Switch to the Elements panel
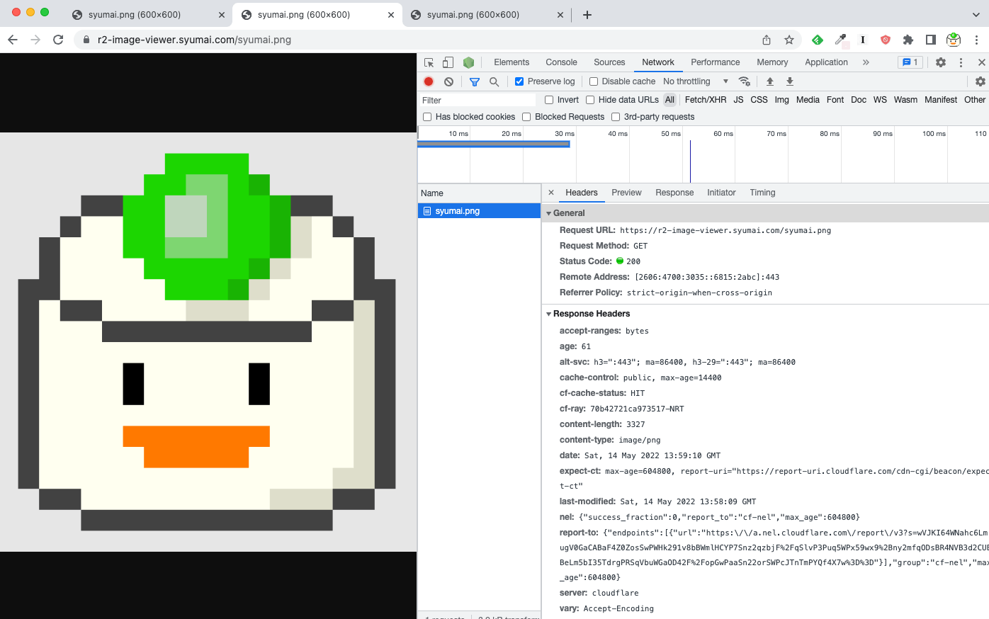Screen dimensions: 989x619 coord(512,62)
